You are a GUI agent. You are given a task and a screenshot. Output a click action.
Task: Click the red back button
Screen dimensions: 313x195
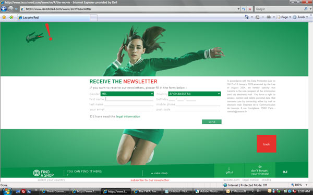point(267,144)
